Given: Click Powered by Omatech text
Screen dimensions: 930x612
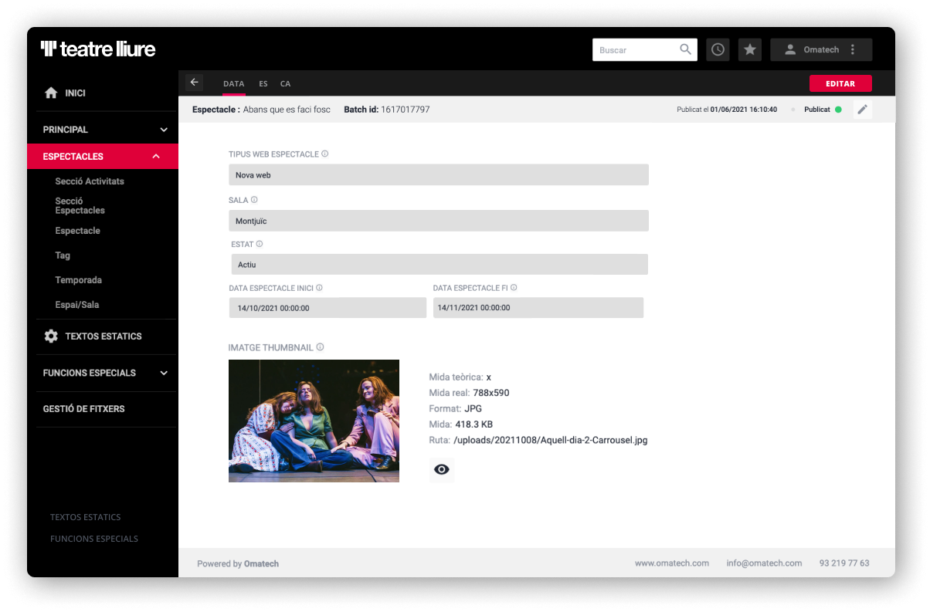Looking at the screenshot, I should pos(238,564).
